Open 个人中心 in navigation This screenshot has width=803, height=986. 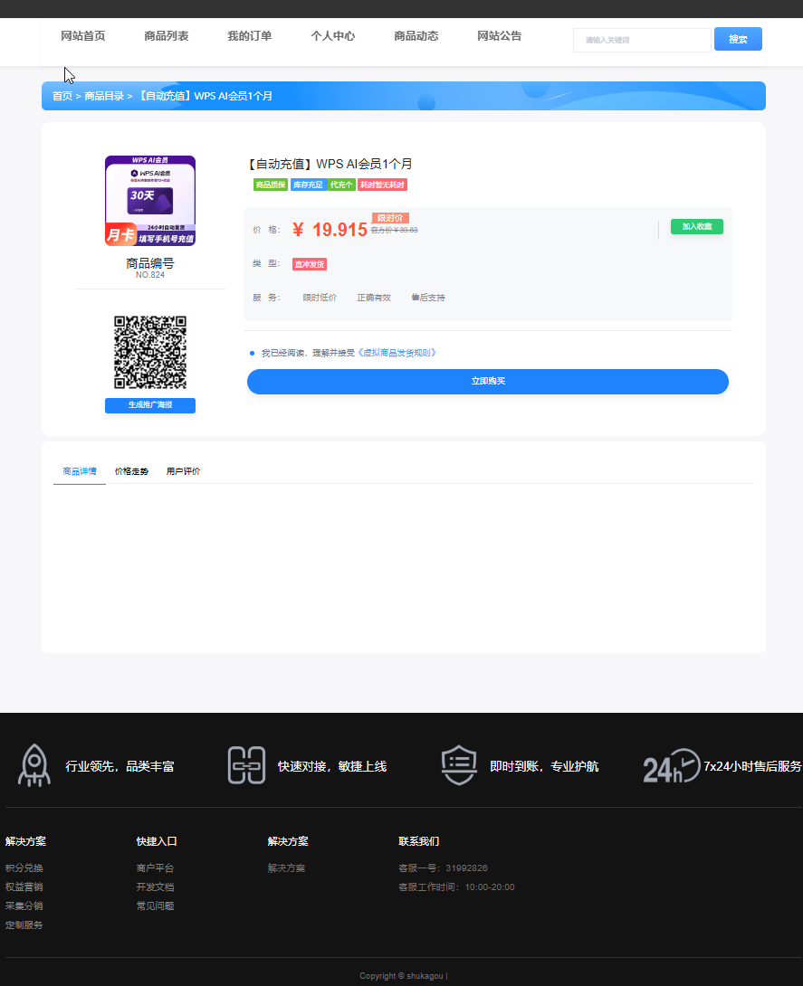333,36
